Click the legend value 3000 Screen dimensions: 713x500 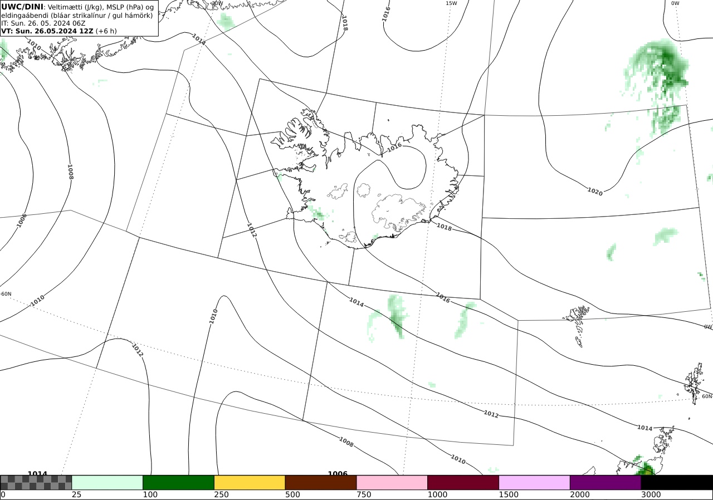click(651, 494)
